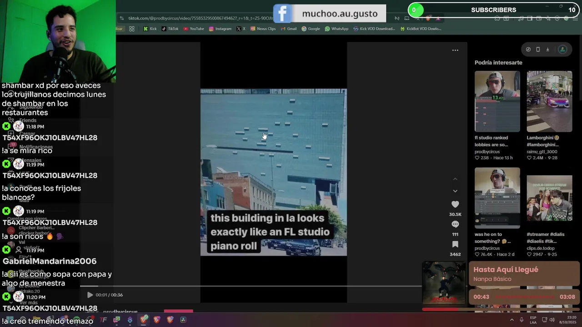Open the '#streamer #dialis' video thumbnail
Viewport: 582px width, 327px height.
pyautogui.click(x=549, y=198)
